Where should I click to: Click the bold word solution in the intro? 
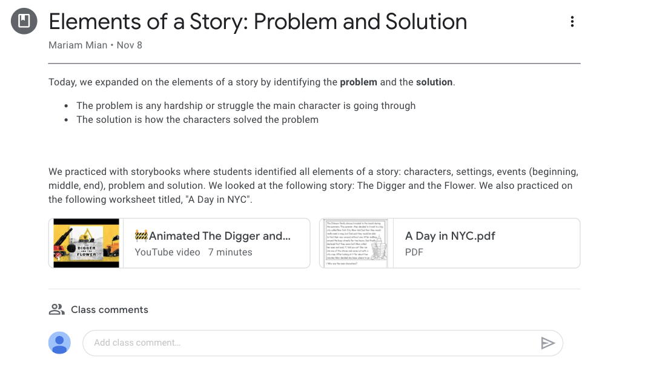(x=434, y=82)
